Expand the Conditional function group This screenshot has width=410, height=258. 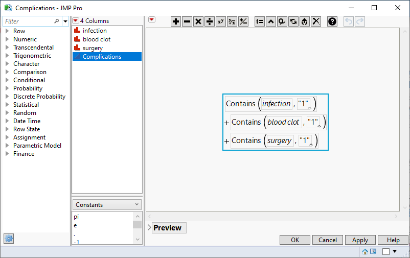click(7, 80)
